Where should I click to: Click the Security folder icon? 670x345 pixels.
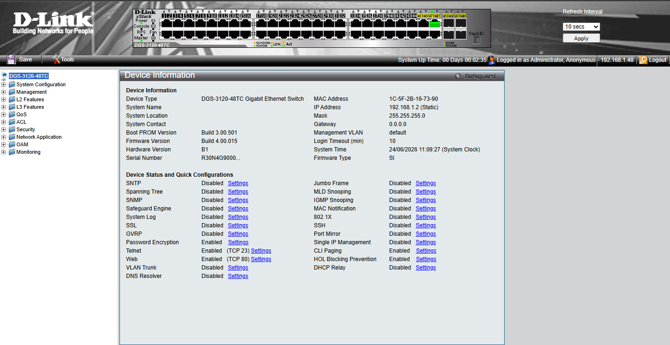click(12, 129)
